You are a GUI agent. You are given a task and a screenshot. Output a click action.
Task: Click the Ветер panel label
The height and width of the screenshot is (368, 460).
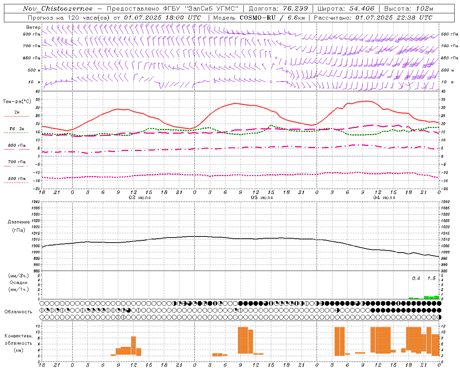(x=33, y=27)
